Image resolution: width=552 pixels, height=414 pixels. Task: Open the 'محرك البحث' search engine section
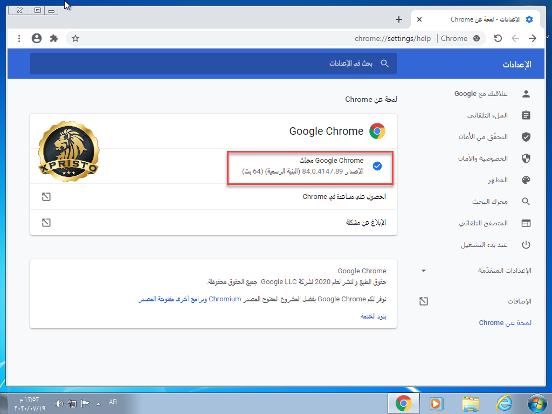[489, 202]
